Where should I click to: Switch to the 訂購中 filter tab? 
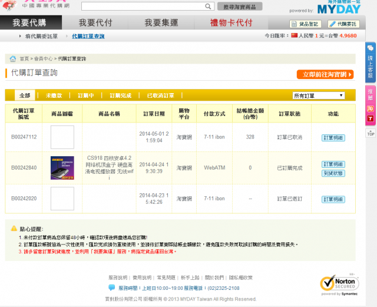(x=86, y=95)
